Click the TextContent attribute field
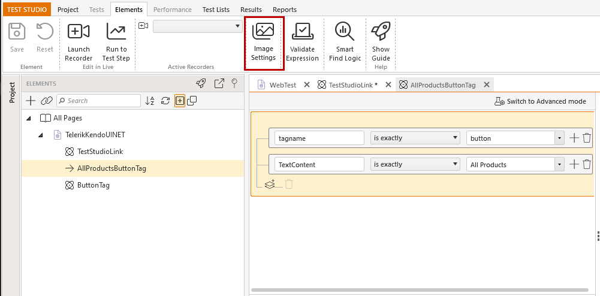Viewport: 600px width, 296px height. click(x=319, y=164)
